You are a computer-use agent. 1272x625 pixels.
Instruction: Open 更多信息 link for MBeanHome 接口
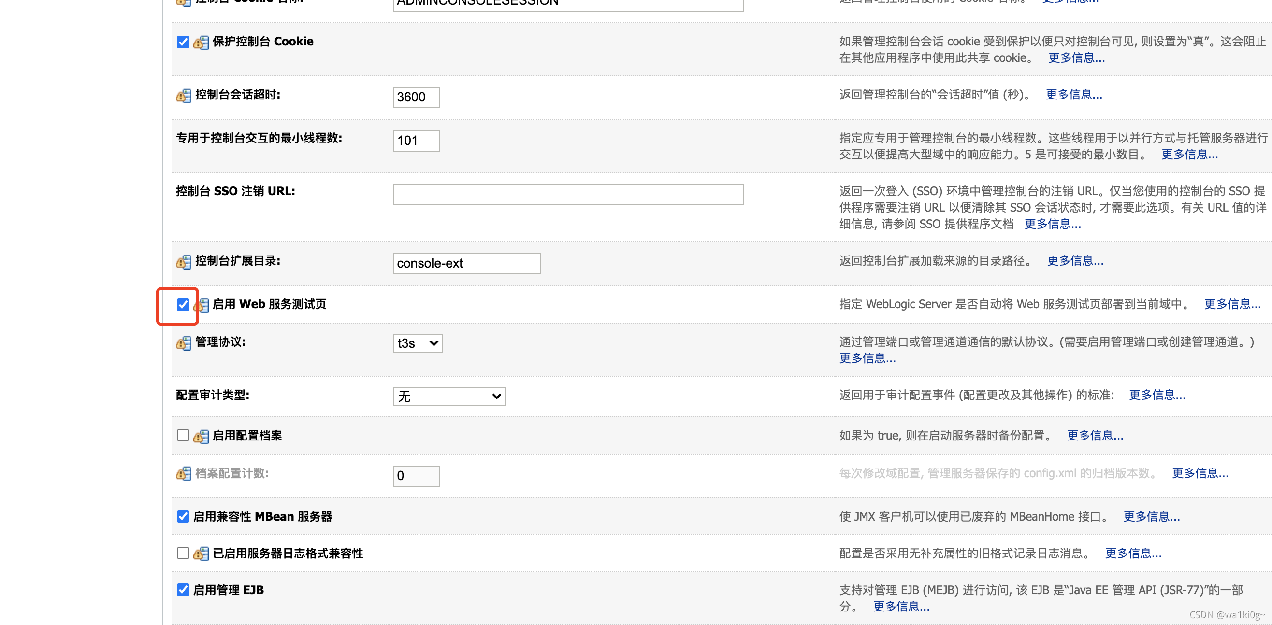(x=1152, y=517)
